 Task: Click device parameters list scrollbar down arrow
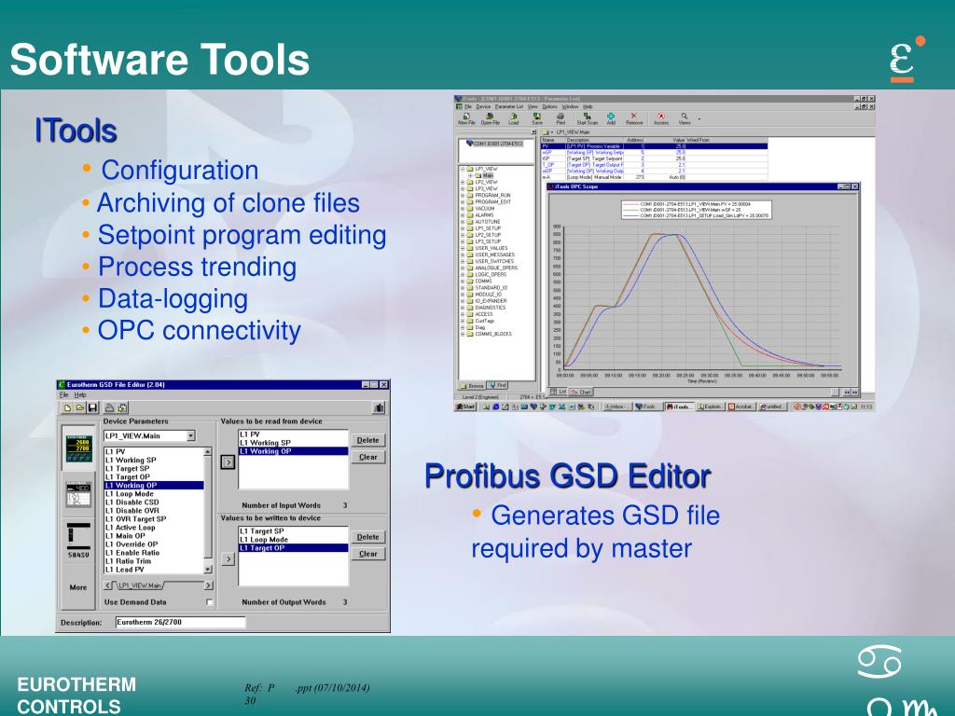(208, 570)
